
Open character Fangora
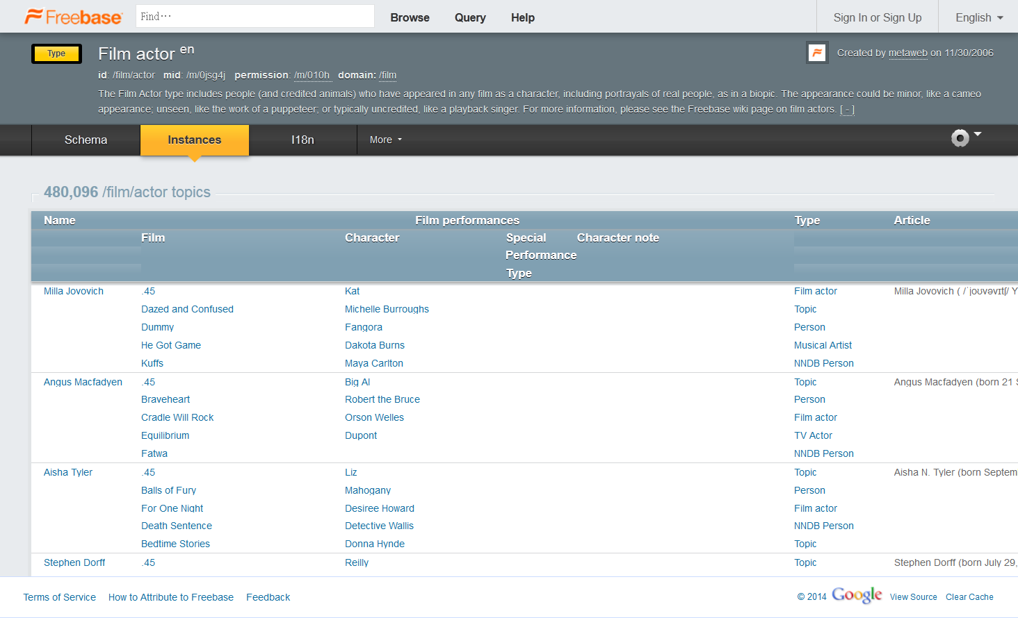363,327
